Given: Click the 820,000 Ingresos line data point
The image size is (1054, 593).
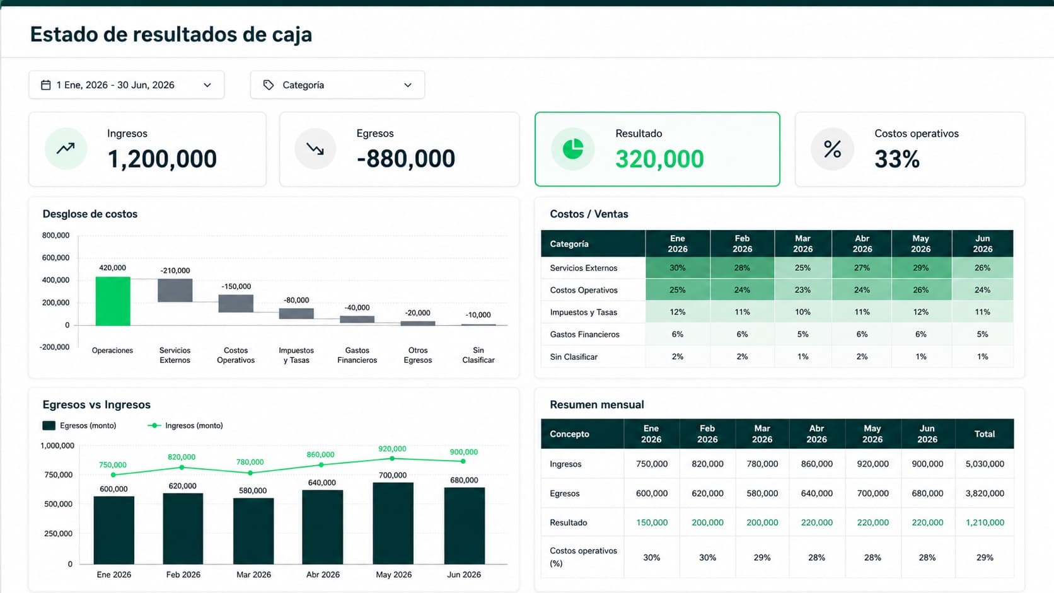Looking at the screenshot, I should click(182, 467).
